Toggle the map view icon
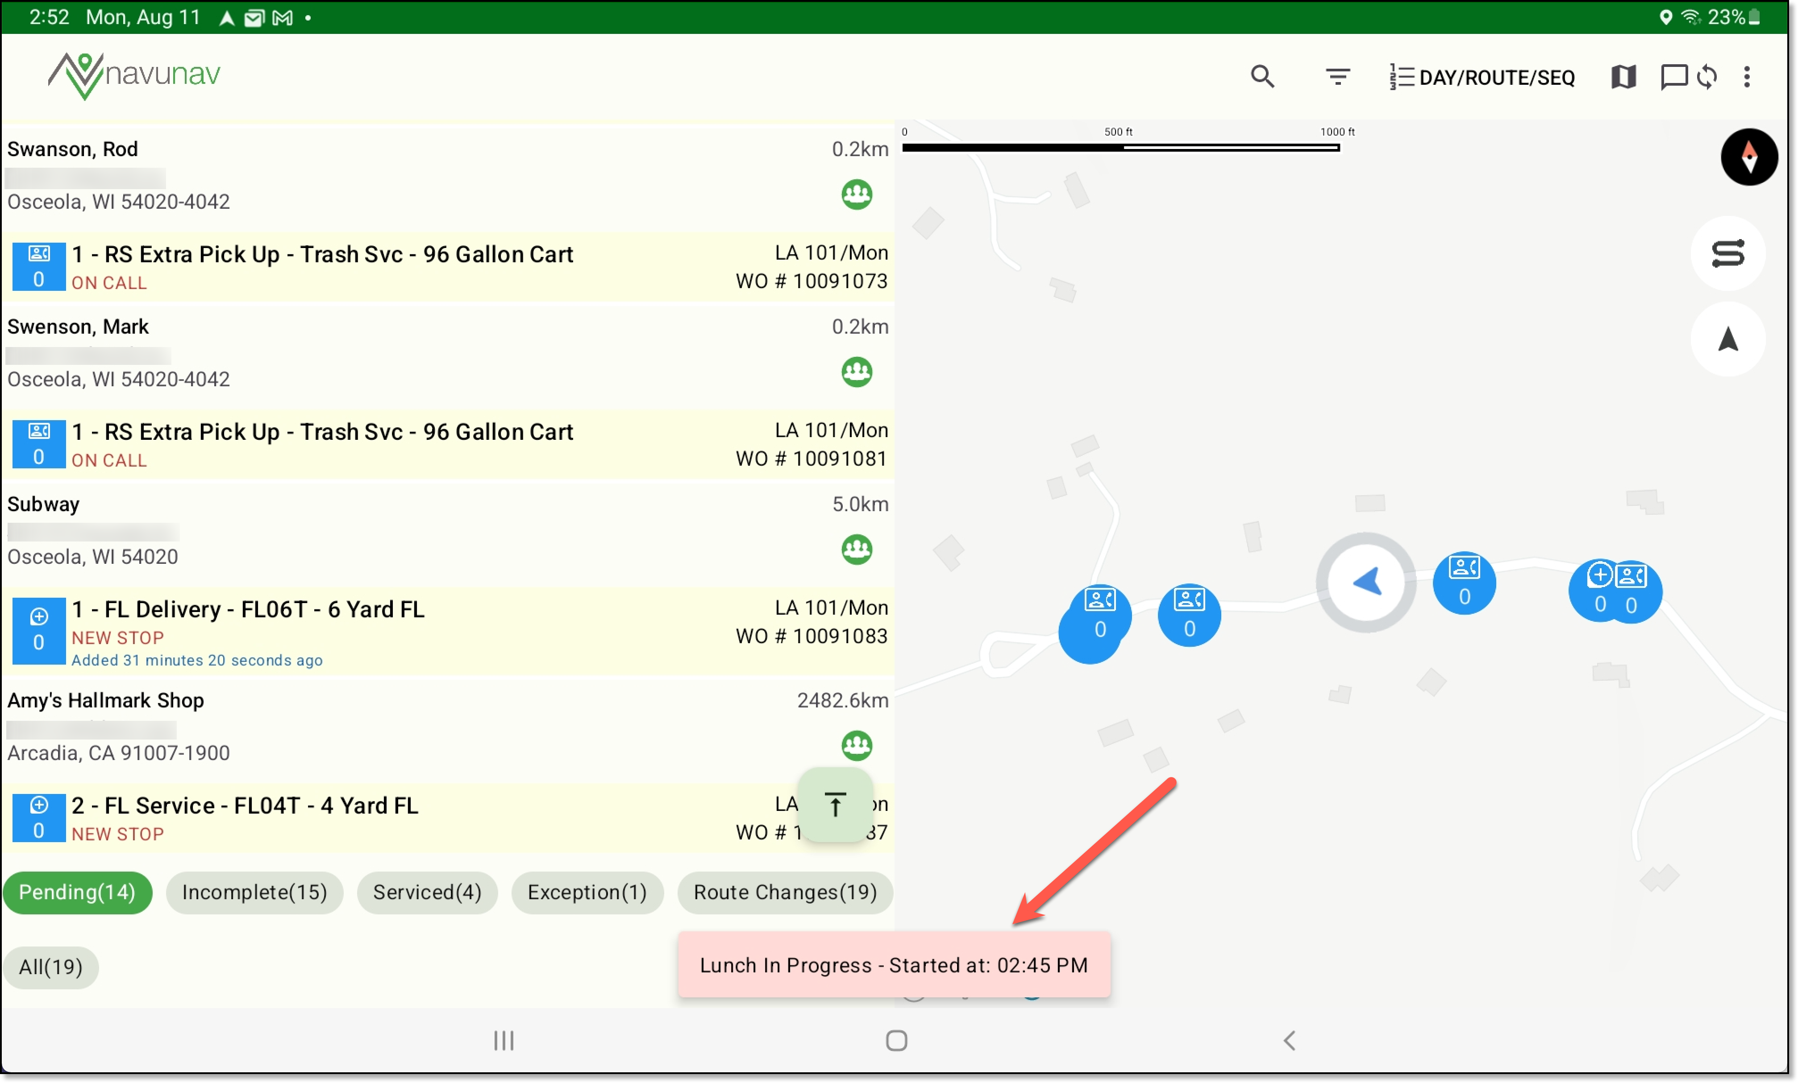 (x=1623, y=77)
